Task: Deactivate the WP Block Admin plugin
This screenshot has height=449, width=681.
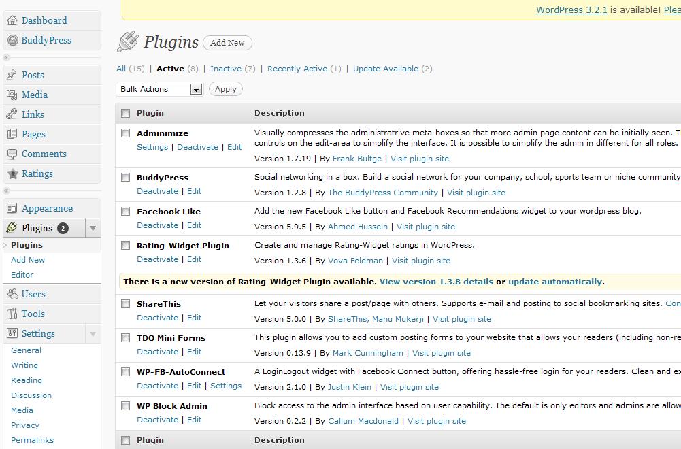Action: point(157,420)
